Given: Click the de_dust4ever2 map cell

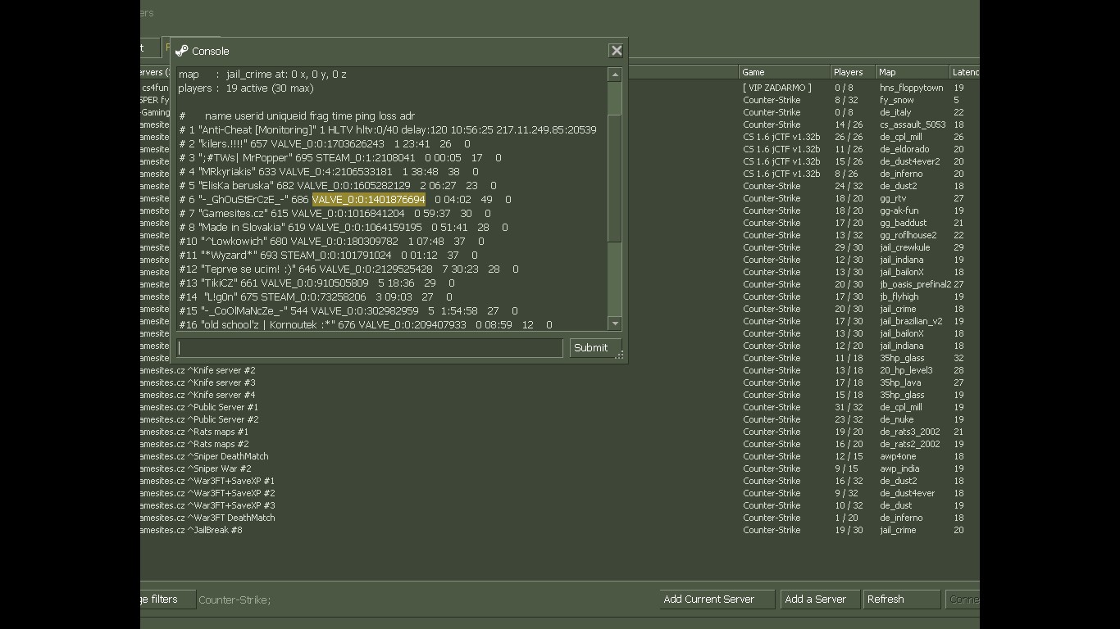Looking at the screenshot, I should coord(910,161).
